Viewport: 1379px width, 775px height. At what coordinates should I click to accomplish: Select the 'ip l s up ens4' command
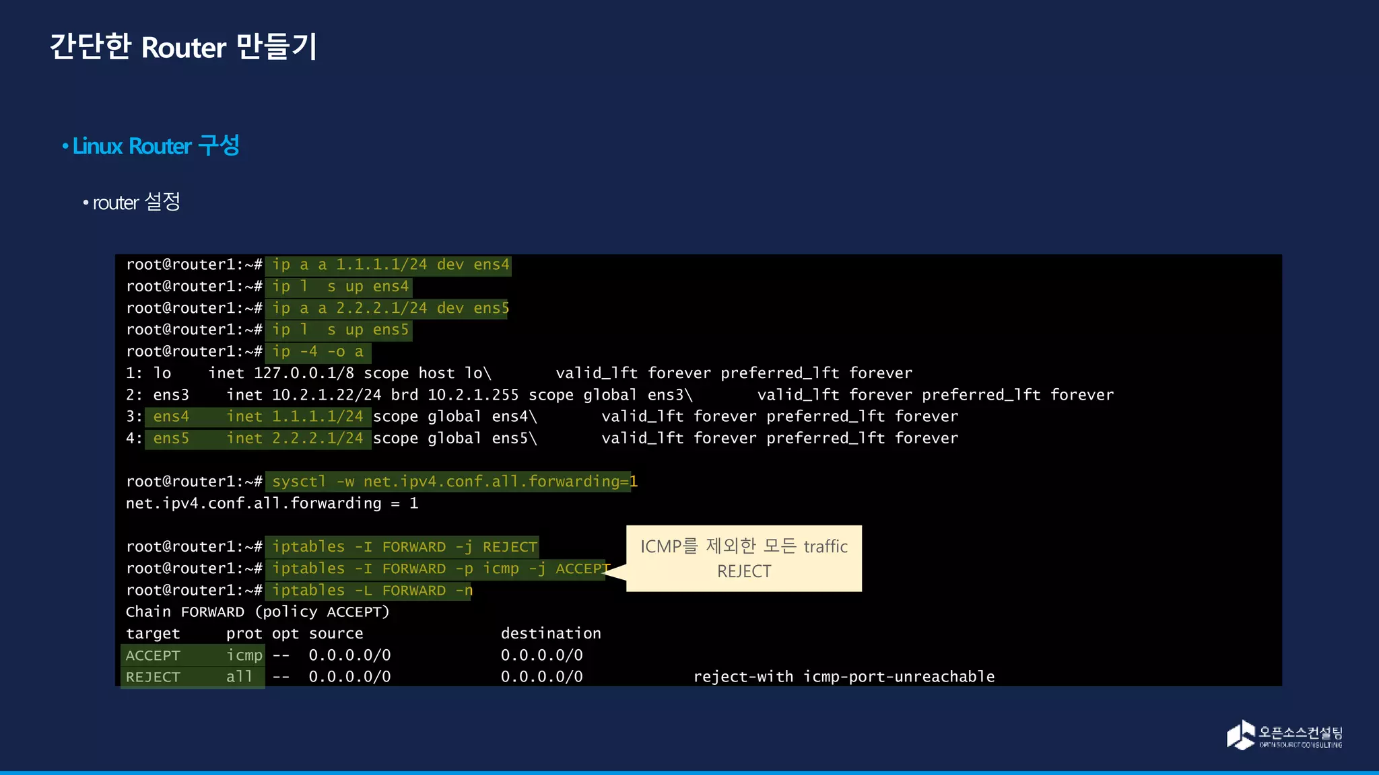339,287
